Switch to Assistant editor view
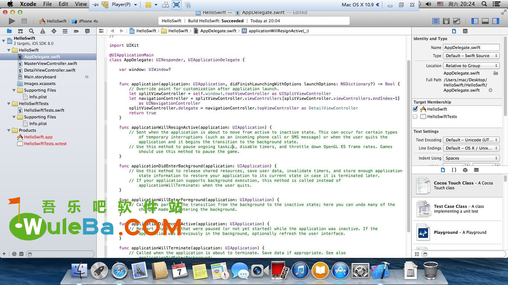 pos(446,21)
